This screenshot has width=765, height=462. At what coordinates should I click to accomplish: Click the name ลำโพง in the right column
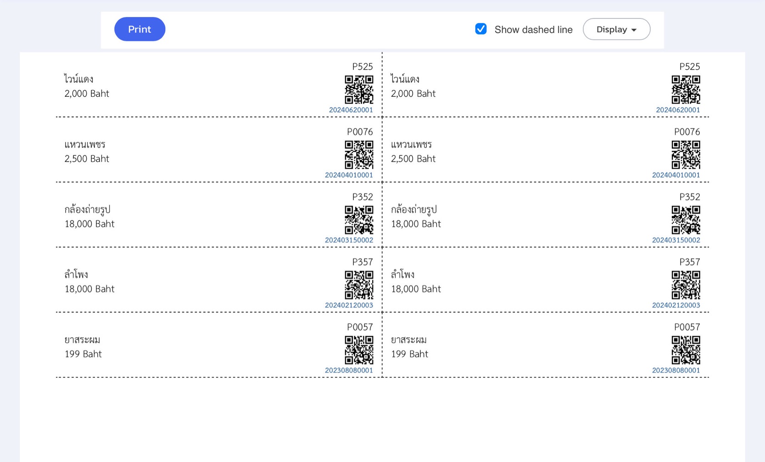coord(402,274)
